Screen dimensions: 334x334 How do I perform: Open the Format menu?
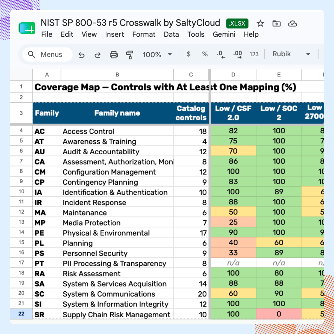(144, 34)
